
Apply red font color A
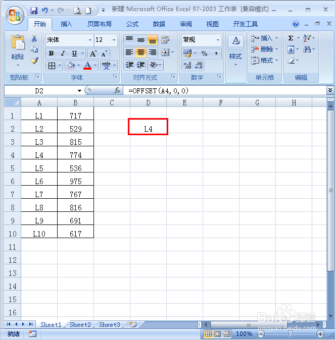click(x=87, y=66)
